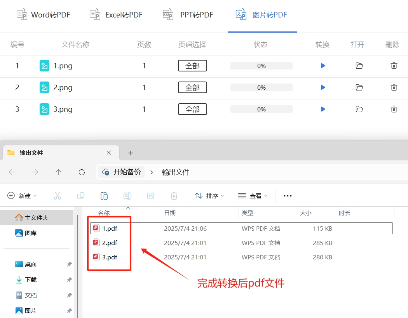Unpin 文档 from the quick access sidebar
Image resolution: width=408 pixels, height=318 pixels.
click(69, 295)
